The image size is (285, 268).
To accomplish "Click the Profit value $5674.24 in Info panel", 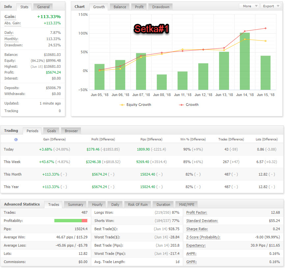I will (53, 72).
